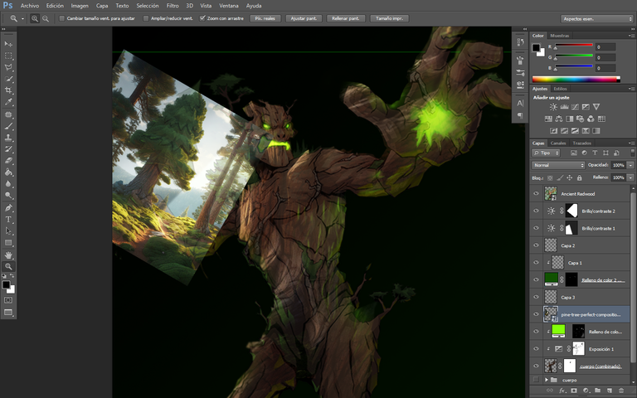
Task: Add a Levels adjustment
Action: pos(564,107)
